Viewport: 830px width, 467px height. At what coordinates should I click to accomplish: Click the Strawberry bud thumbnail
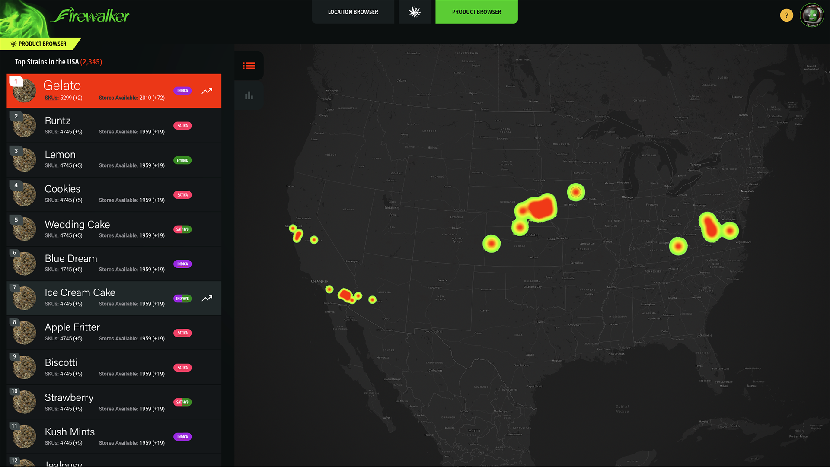pos(24,402)
